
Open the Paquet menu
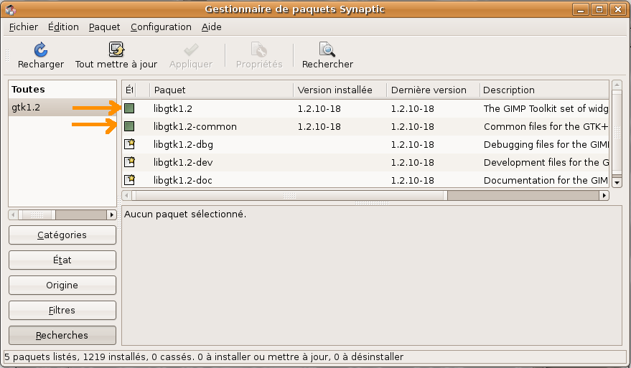(x=105, y=27)
